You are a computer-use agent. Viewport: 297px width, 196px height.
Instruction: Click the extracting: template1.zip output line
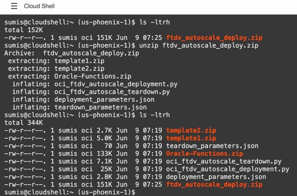[x=56, y=61]
